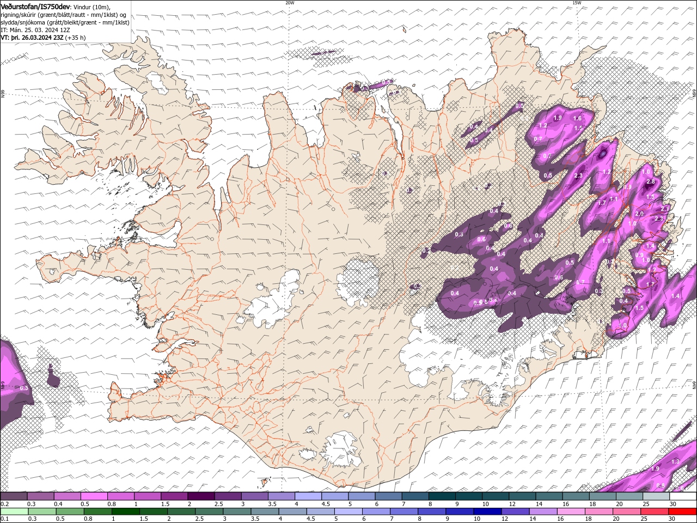Click the '16' label on lower legend scale
The image size is (697, 523).
(560, 519)
